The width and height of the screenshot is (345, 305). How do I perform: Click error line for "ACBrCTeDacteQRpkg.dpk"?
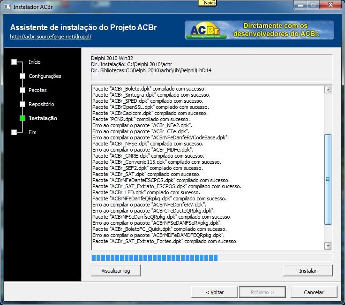coord(153,211)
